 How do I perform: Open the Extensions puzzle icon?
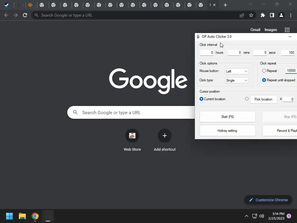coord(263,15)
